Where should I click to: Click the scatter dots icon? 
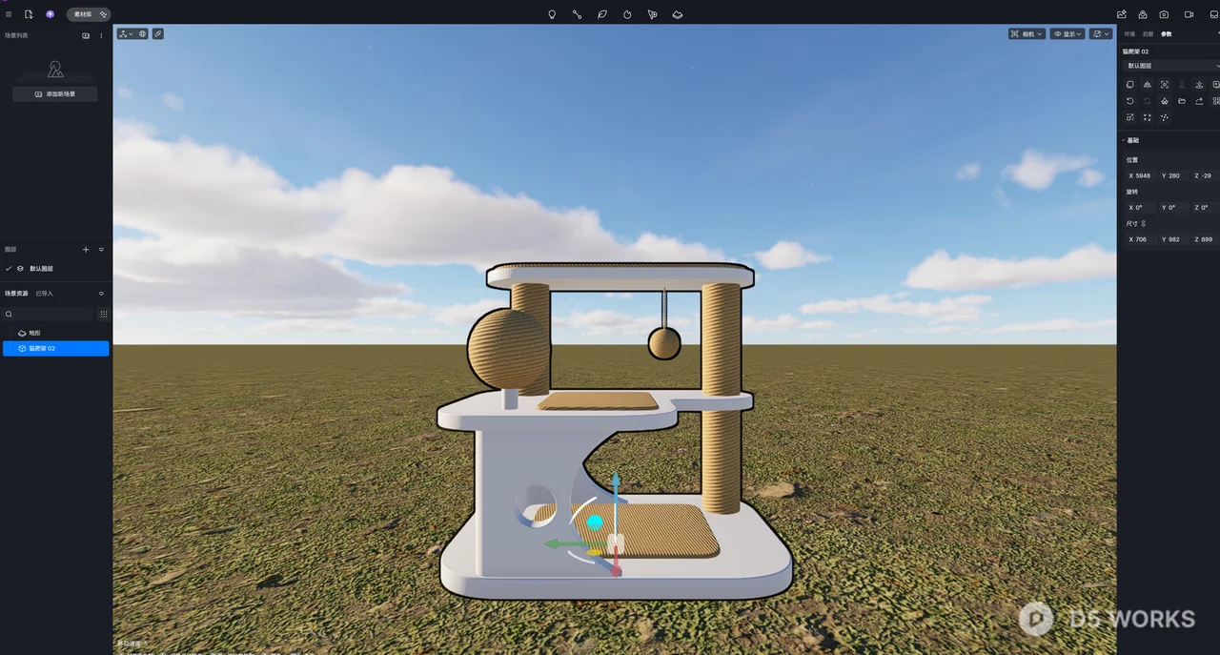pyautogui.click(x=1165, y=117)
